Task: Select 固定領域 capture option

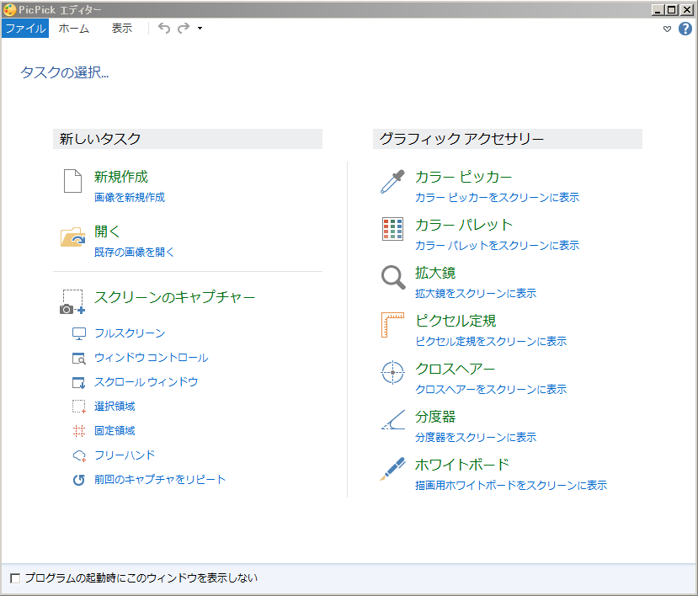Action: (115, 431)
